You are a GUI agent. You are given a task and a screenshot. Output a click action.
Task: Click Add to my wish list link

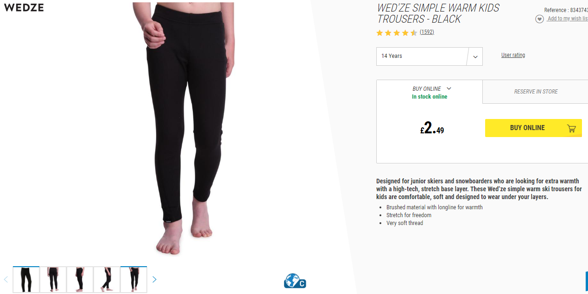point(568,19)
